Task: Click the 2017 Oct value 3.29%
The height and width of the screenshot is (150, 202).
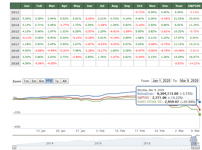Action: coord(140,44)
